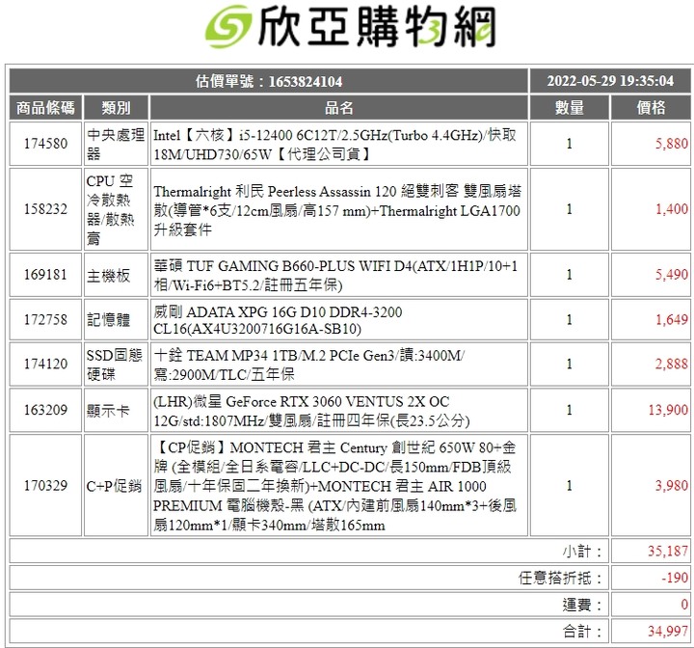Click 華碩 TUF GAMING B660-PLUS product name
The width and height of the screenshot is (694, 648).
click(x=335, y=276)
